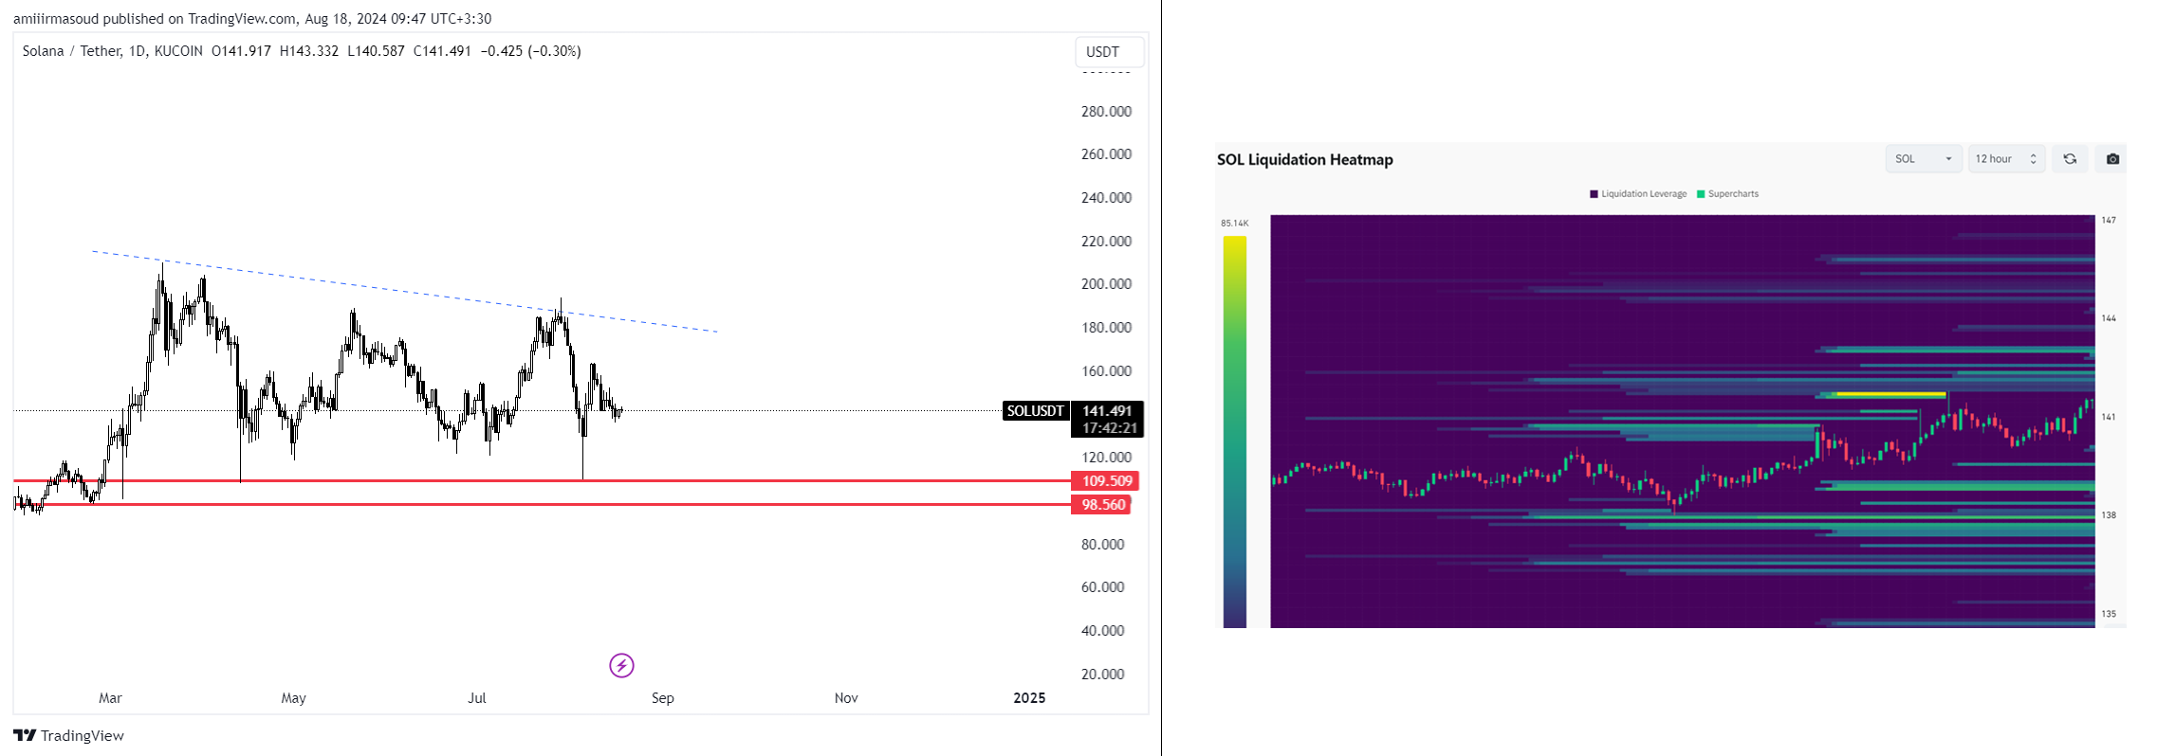The width and height of the screenshot is (2176, 756).
Task: Click the 20.000 price axis value
Action: 1102,675
